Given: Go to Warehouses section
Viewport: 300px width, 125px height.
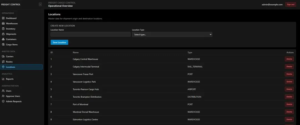Looking at the screenshot, I should click(21, 24).
